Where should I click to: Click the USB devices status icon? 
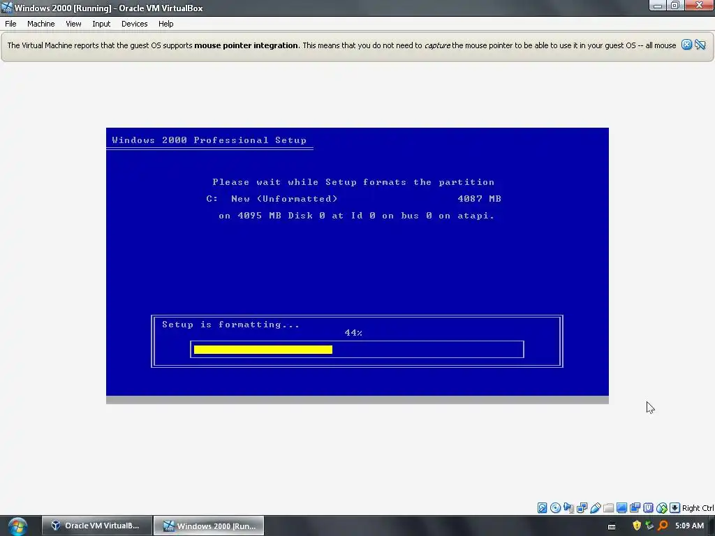[x=595, y=508]
